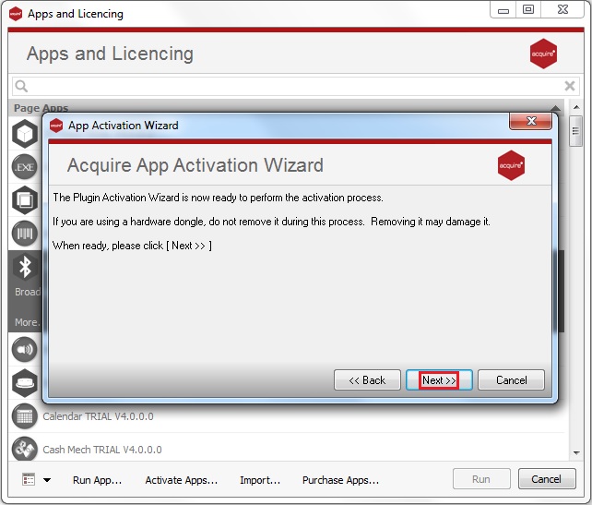The height and width of the screenshot is (505, 592).
Task: Click the Acquire icon in main title bar
Action: (16, 14)
